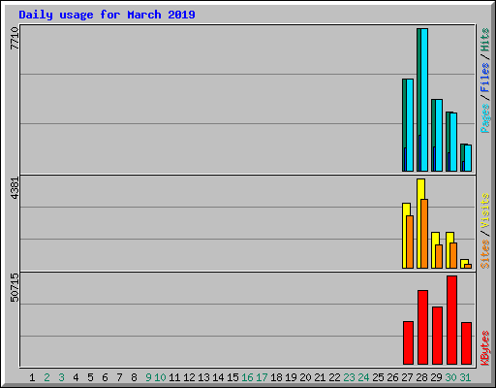Viewport: 496px width, 388px height.
Task: Click the red KBytes bar for day 27
Action: (408, 342)
